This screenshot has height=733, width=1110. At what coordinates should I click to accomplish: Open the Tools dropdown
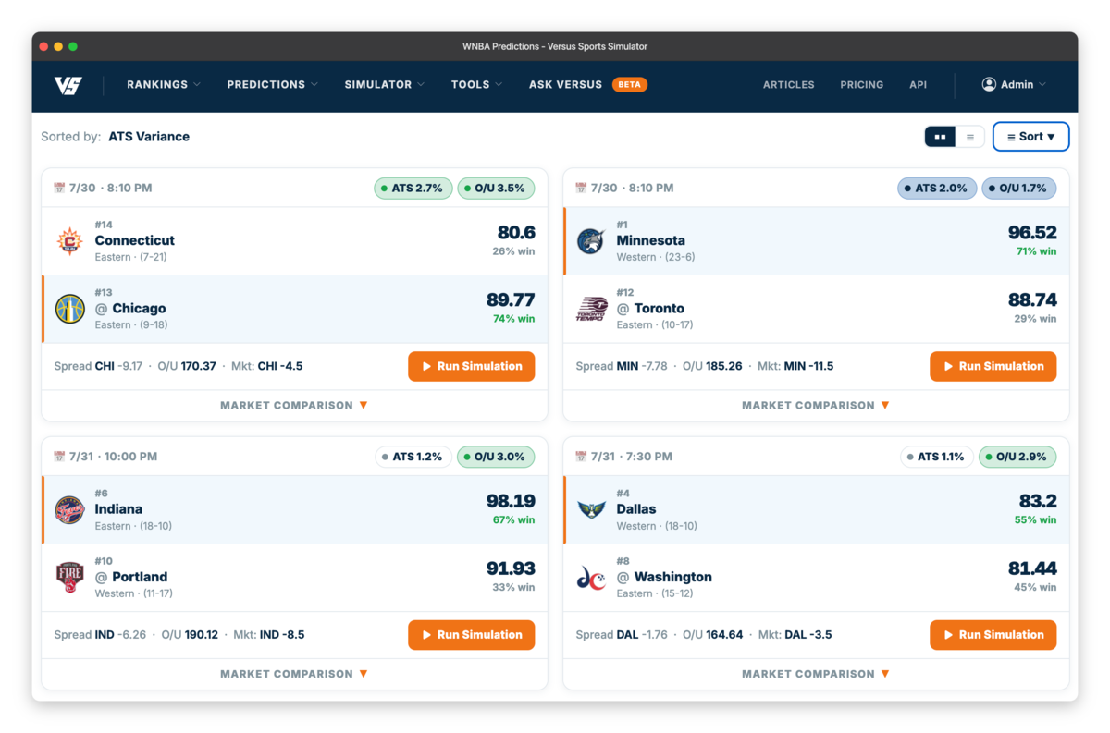(477, 84)
